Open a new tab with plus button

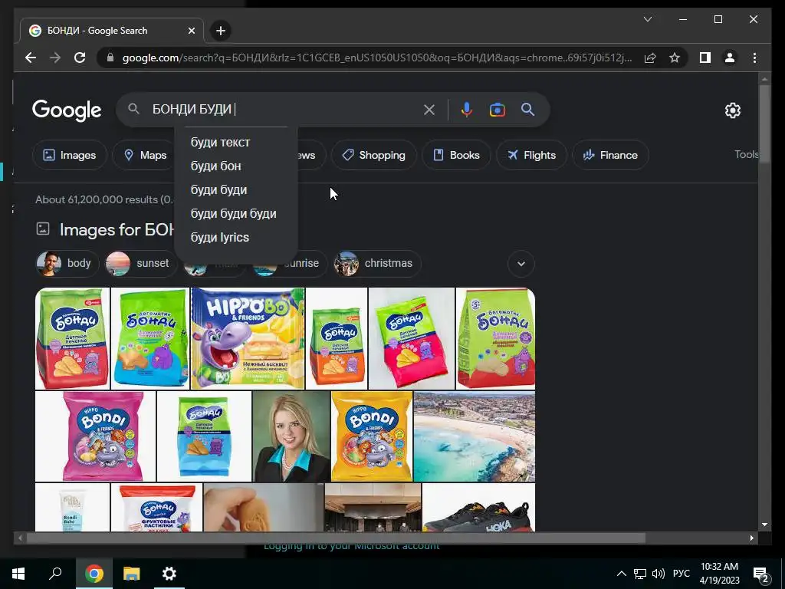[x=220, y=31]
